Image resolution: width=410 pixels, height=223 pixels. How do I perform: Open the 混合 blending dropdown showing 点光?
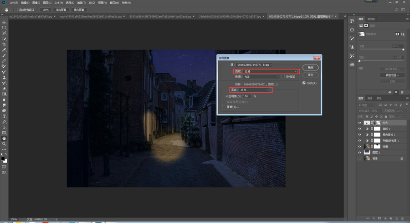254,90
